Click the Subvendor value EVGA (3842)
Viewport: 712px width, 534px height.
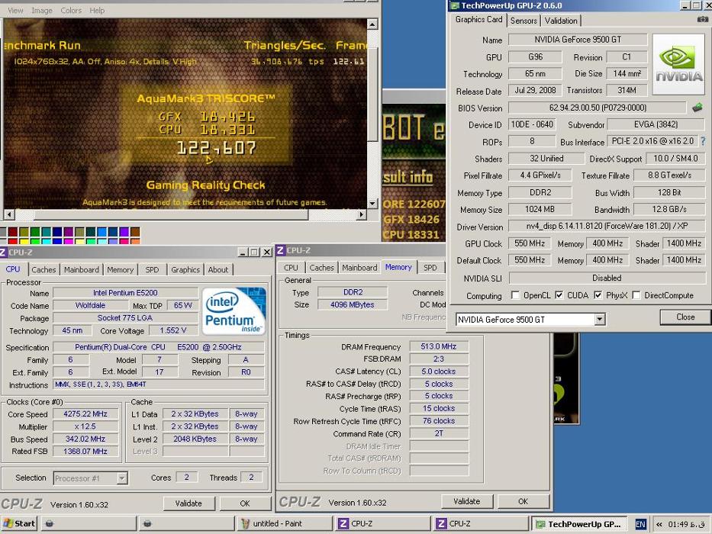pyautogui.click(x=656, y=124)
